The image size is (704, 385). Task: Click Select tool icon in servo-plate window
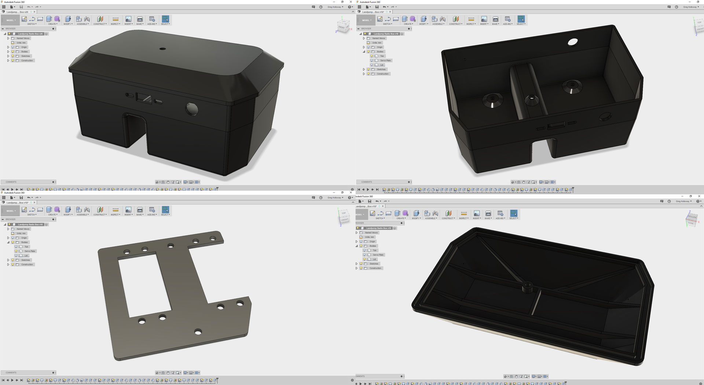(165, 210)
